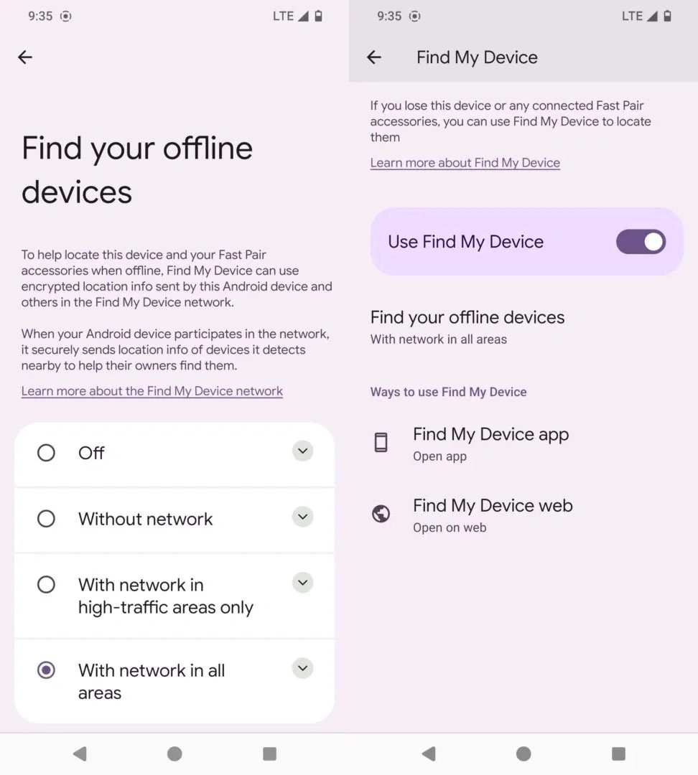Image resolution: width=698 pixels, height=775 pixels.
Task: Select the Off radio option
Action: pos(46,453)
